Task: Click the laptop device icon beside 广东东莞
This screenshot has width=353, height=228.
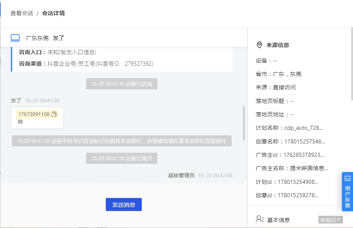Action: (x=15, y=38)
